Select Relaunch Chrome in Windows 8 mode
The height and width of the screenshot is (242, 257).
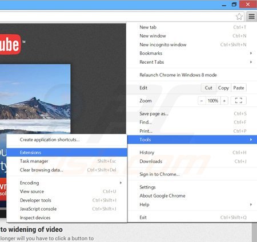pos(192,75)
